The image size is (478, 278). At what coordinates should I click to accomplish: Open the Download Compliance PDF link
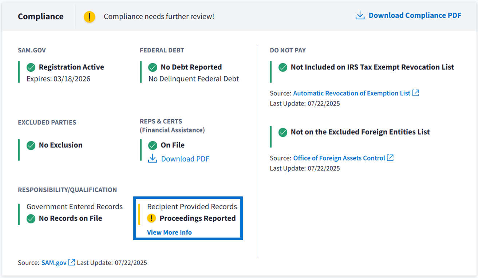pos(415,15)
